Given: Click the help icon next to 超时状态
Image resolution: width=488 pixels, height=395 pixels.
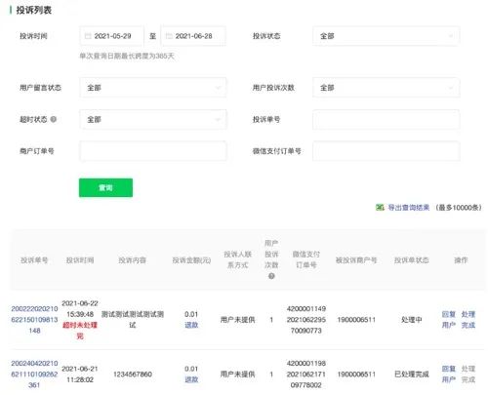Looking at the screenshot, I should tap(54, 119).
